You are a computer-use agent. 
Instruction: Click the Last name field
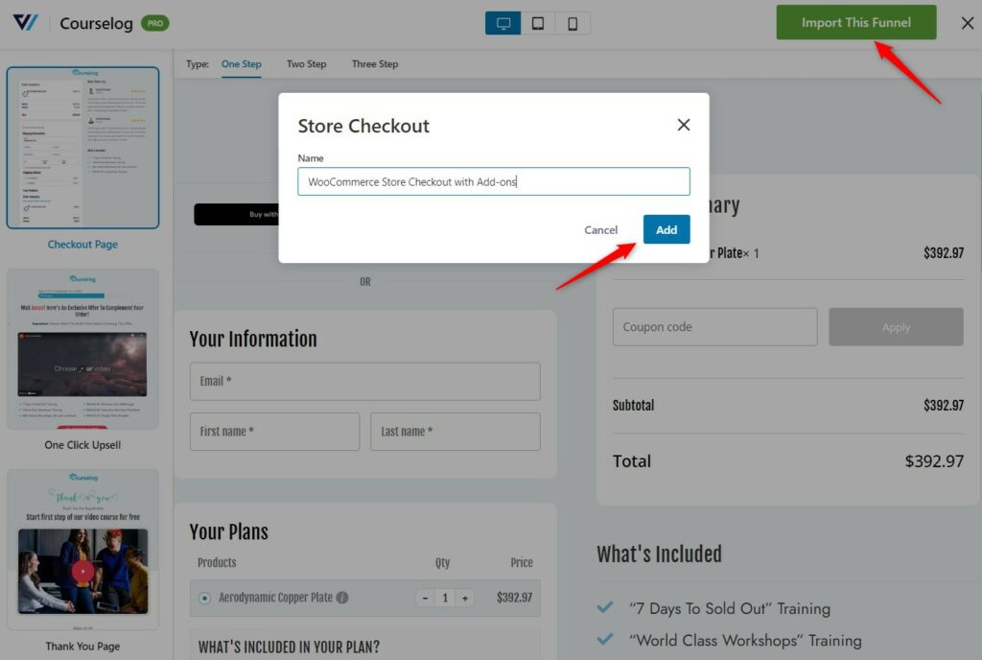click(455, 432)
